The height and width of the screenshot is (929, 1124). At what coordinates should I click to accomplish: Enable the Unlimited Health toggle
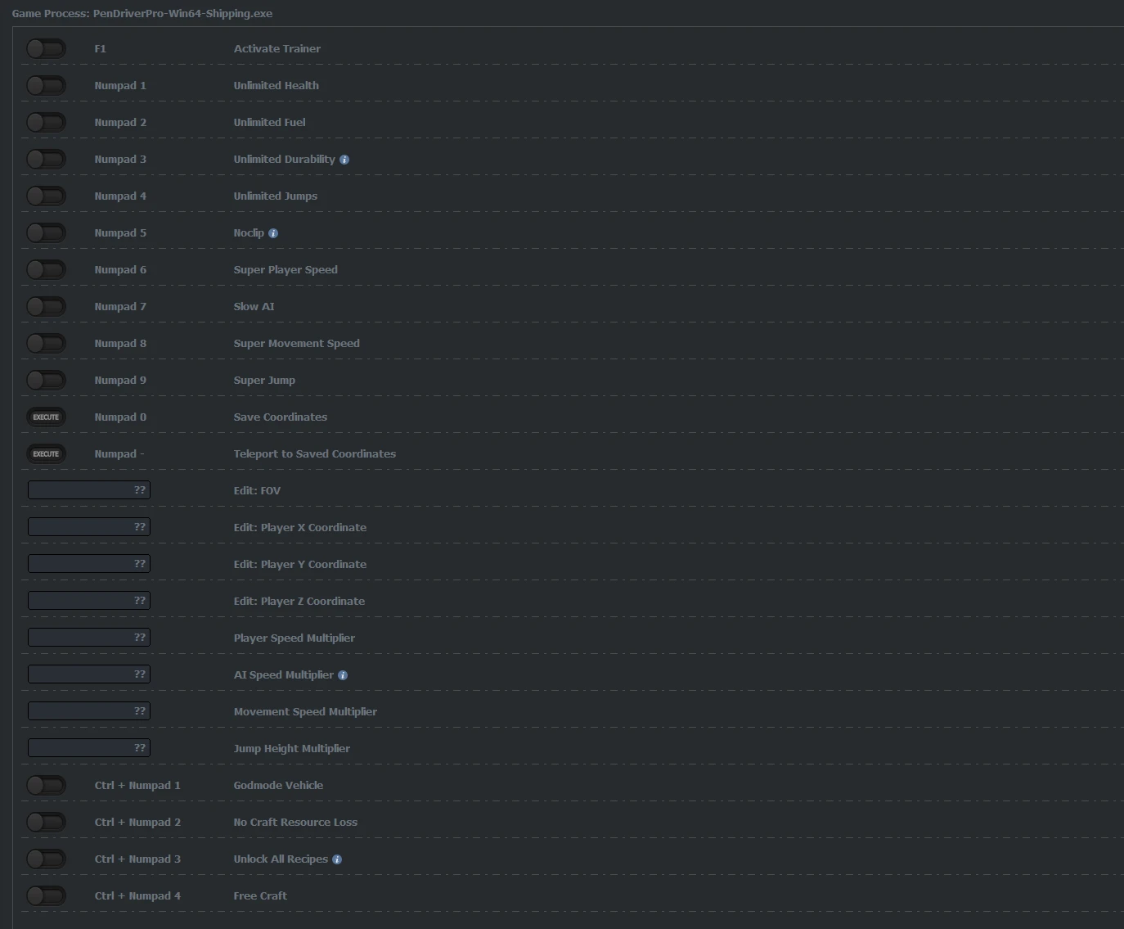[46, 86]
